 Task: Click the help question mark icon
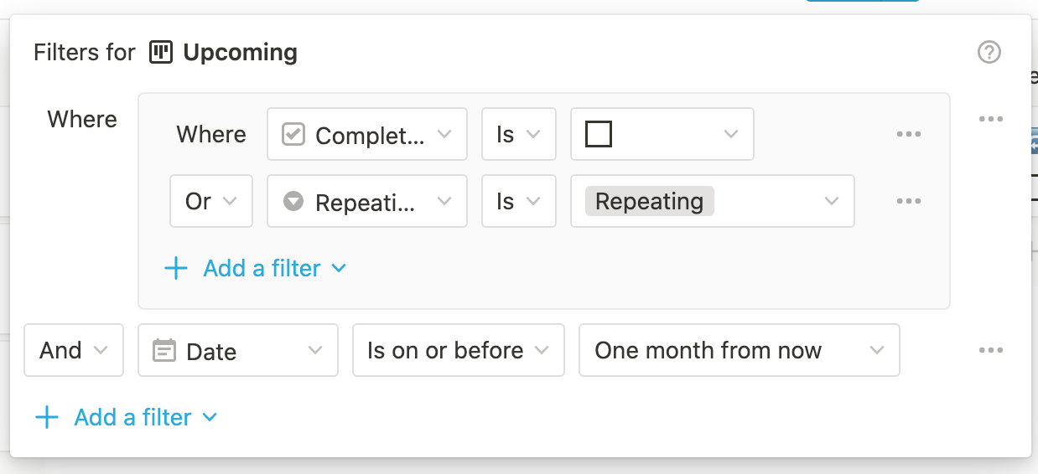point(989,53)
